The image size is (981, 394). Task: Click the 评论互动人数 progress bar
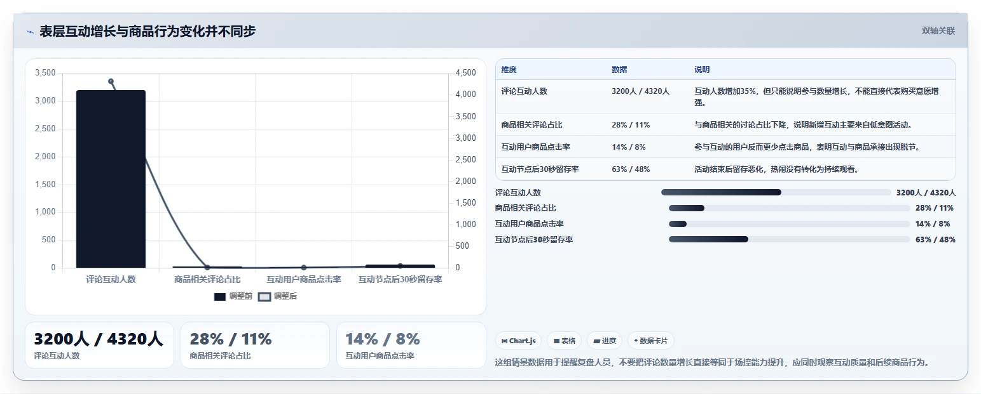pos(776,192)
